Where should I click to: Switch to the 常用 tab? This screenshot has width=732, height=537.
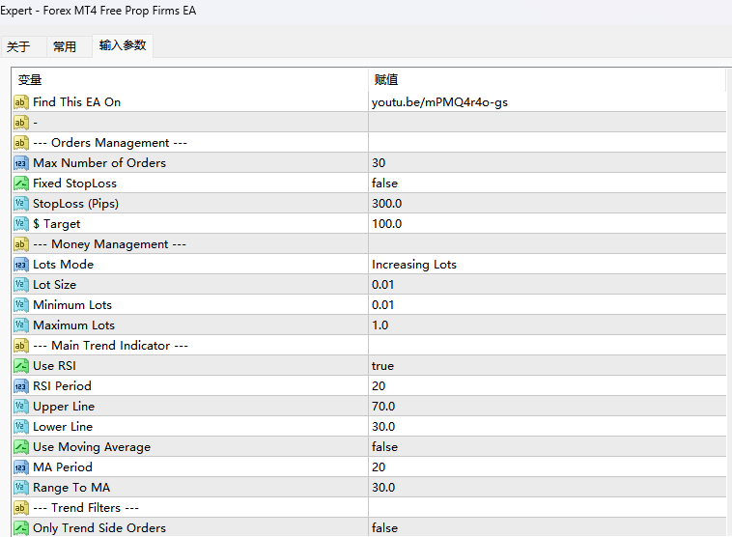coord(65,46)
